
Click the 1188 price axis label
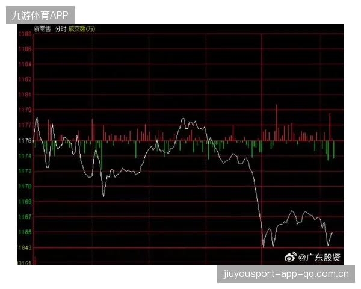[25, 34]
